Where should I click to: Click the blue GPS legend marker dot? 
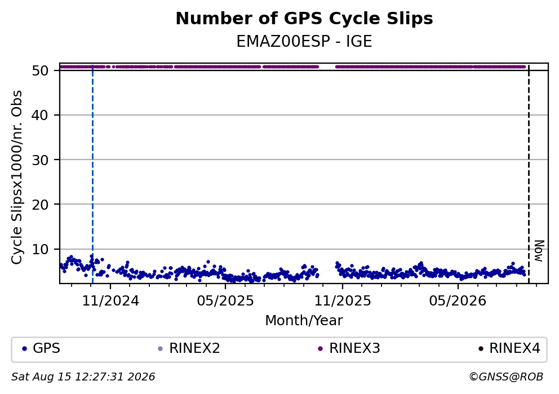click(x=24, y=349)
